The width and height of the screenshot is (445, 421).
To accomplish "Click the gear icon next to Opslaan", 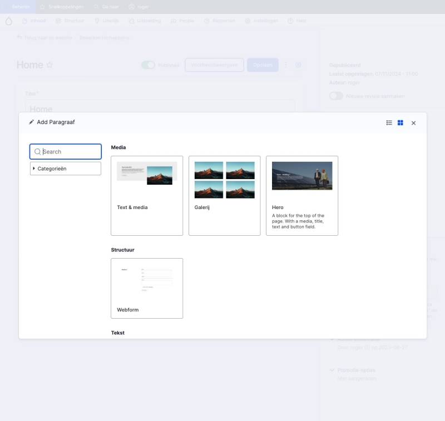I will point(298,65).
